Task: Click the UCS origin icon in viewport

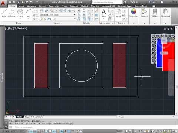Action: point(7,113)
